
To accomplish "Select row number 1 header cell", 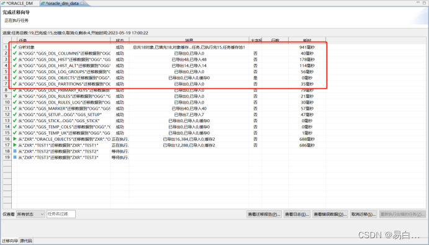I will (7, 47).
